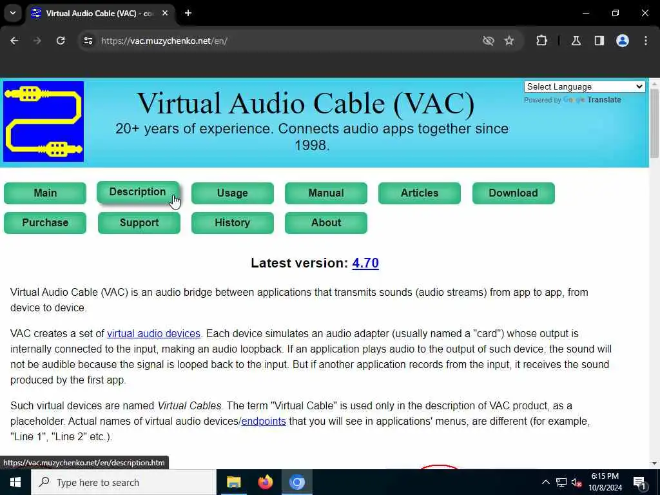Expand the tab search dropdown arrow
This screenshot has width=660, height=495.
pyautogui.click(x=13, y=13)
